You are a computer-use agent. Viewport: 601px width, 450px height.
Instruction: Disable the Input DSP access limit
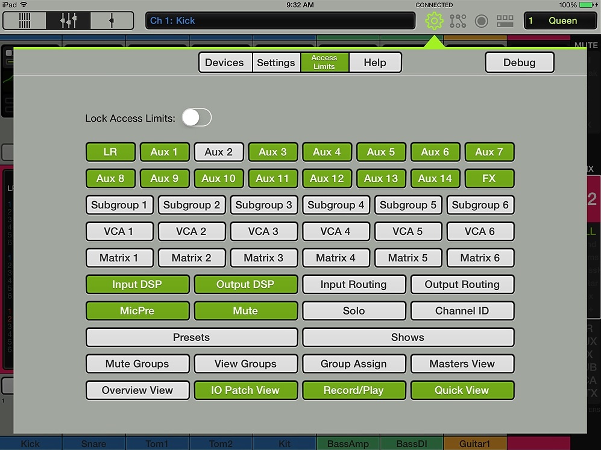click(x=137, y=284)
